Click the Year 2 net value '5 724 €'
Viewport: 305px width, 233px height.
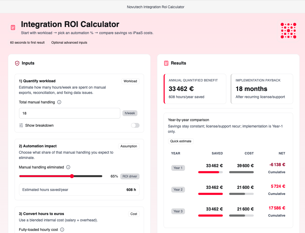tap(278, 186)
